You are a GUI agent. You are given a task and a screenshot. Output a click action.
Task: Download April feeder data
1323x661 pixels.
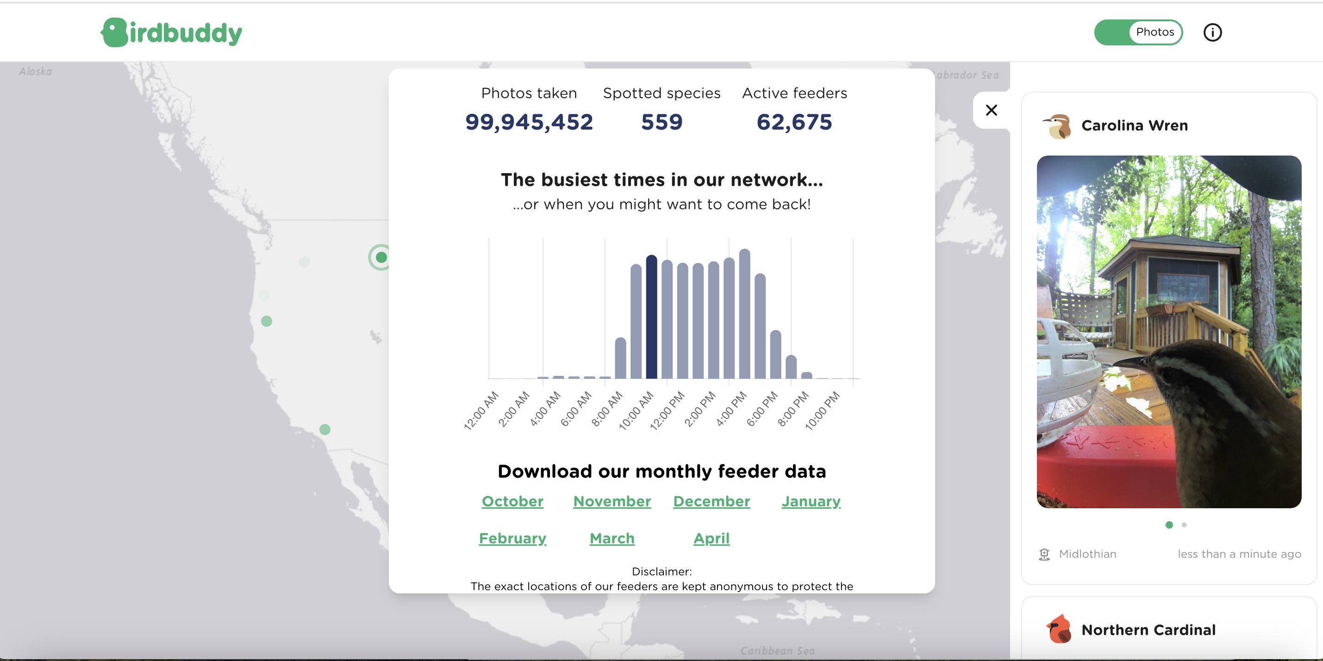[x=711, y=538]
